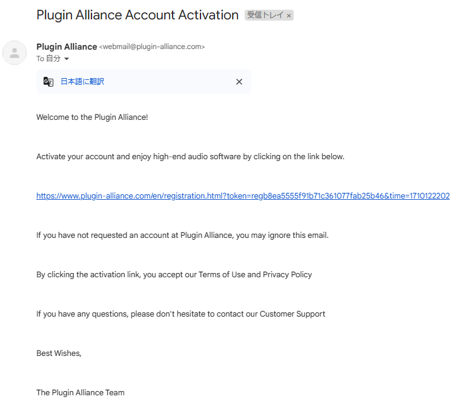Viewport: 476px width, 408px height.
Task: Click the Privacy Policy text
Action: point(287,275)
